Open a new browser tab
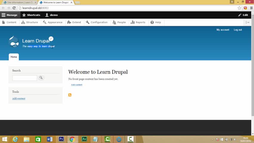The image size is (254, 143). (x=78, y=2)
